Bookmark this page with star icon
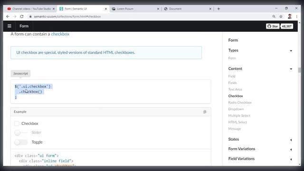This screenshot has height=171, width=304. click(281, 17)
